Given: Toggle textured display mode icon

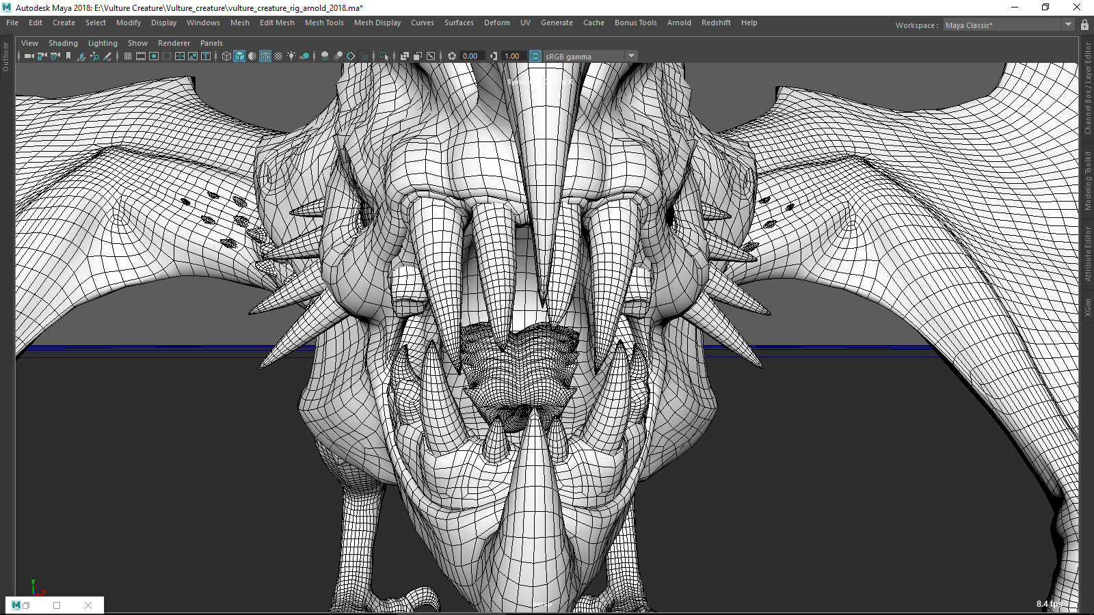Looking at the screenshot, I should (x=252, y=56).
